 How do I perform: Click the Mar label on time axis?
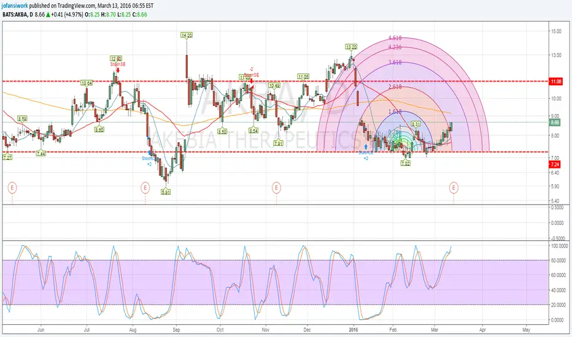[x=435, y=330]
